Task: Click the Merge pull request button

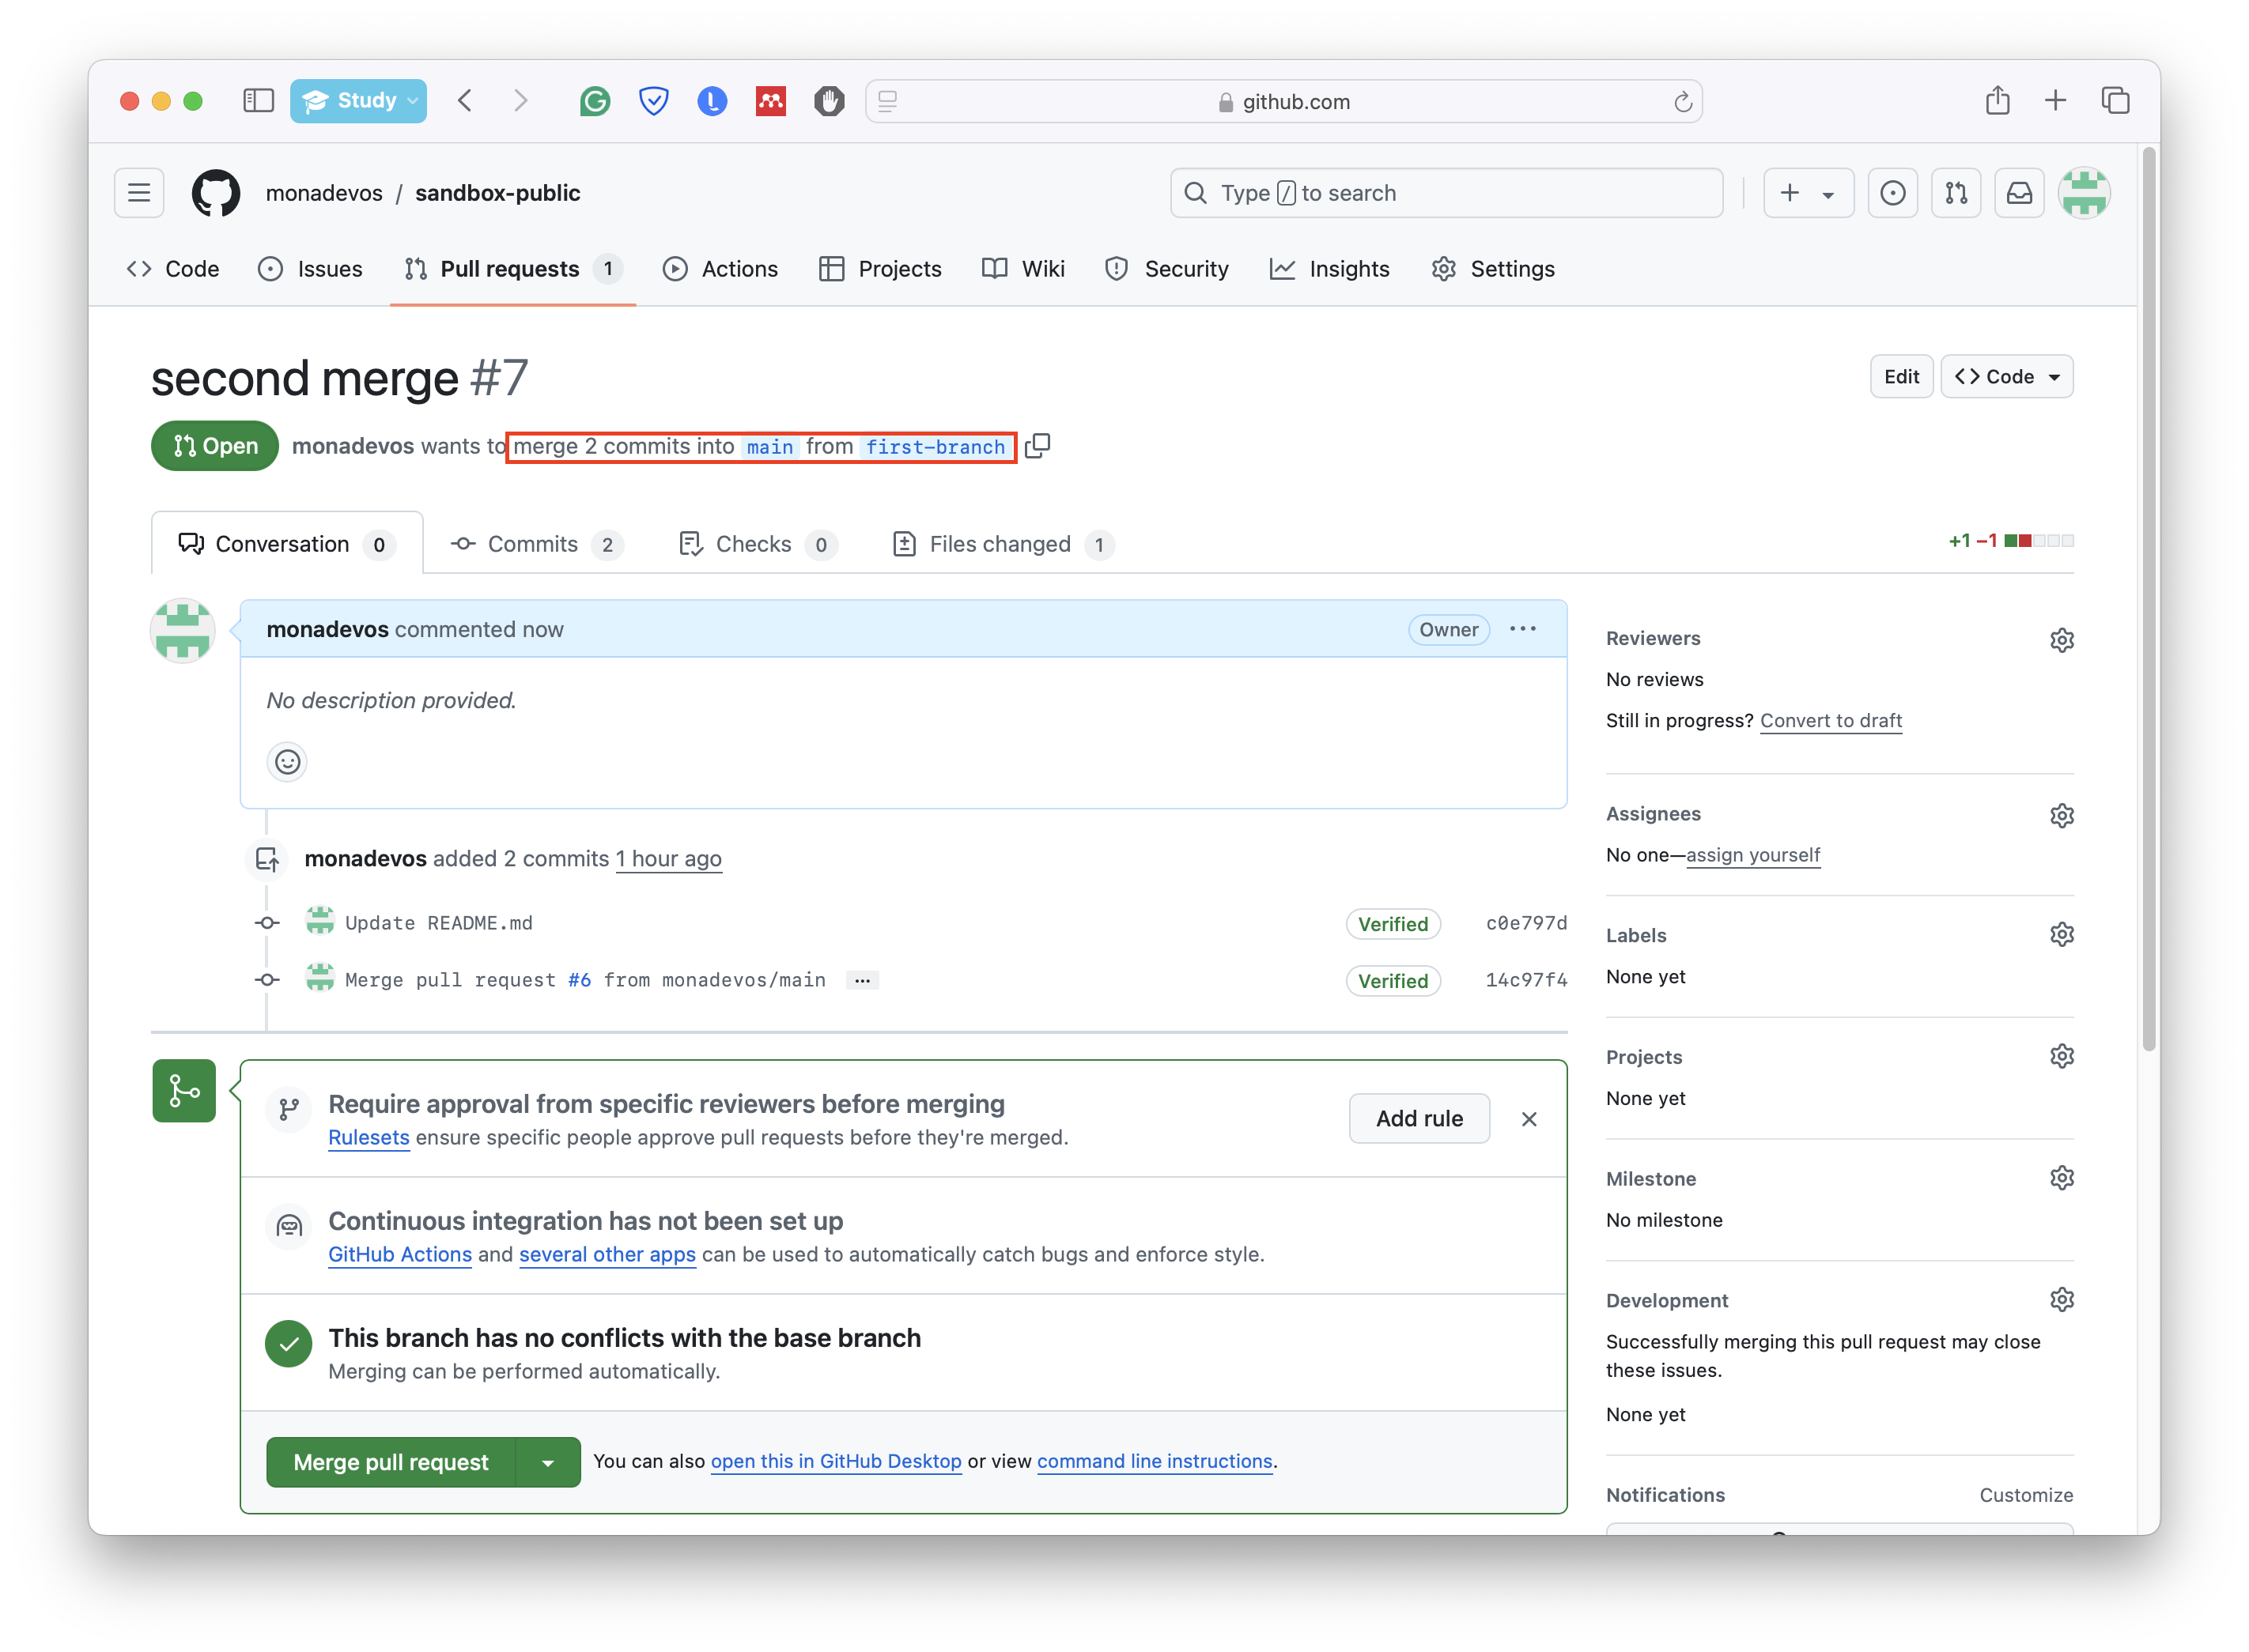Action: coord(391,1463)
